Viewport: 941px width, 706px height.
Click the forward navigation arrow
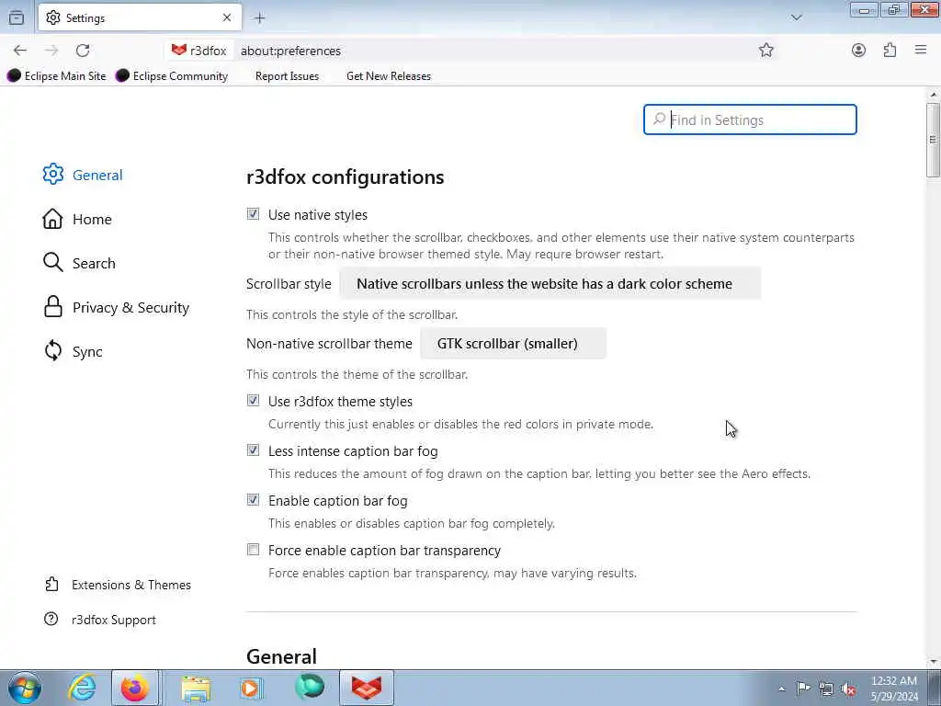point(51,51)
